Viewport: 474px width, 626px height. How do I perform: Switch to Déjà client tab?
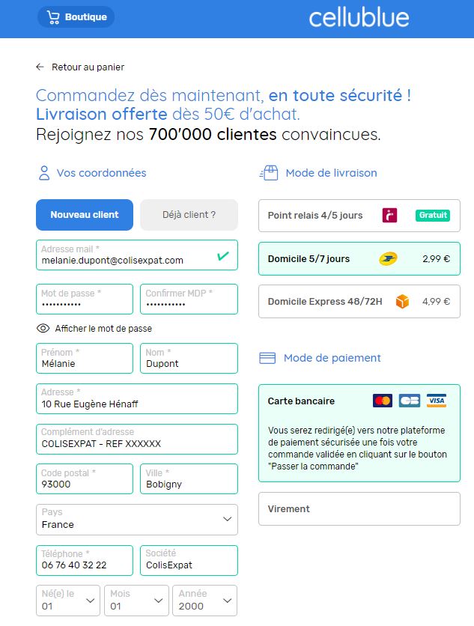pyautogui.click(x=189, y=215)
